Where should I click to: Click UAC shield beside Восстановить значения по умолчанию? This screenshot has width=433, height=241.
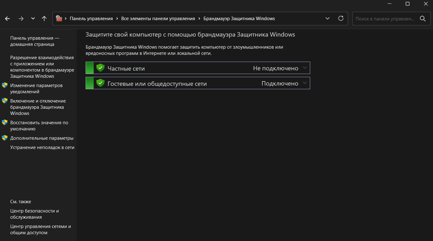click(x=5, y=122)
